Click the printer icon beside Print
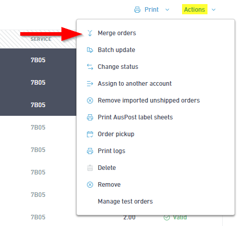The width and height of the screenshot is (238, 226). [137, 10]
